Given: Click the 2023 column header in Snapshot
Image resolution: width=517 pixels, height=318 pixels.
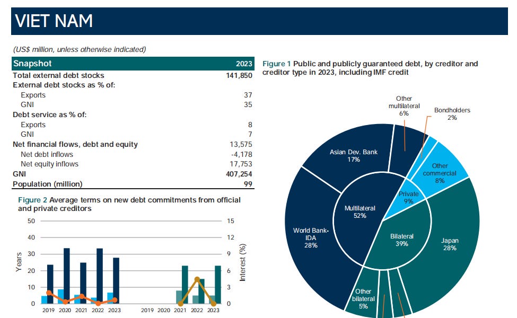Looking at the screenshot, I should pos(244,64).
